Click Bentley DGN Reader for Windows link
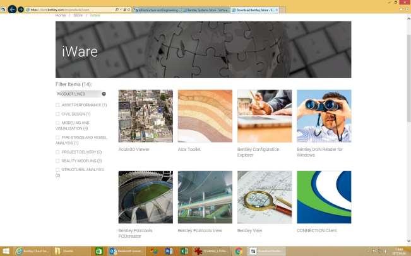 click(x=320, y=152)
